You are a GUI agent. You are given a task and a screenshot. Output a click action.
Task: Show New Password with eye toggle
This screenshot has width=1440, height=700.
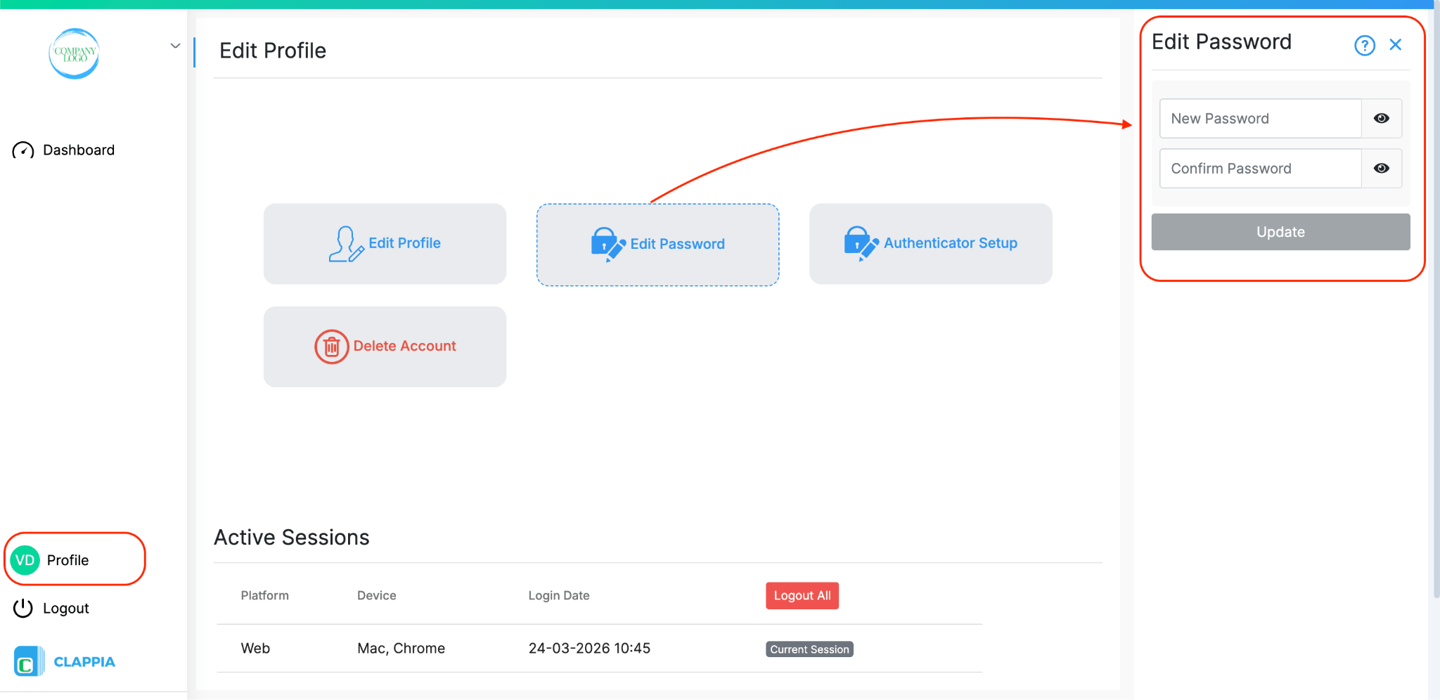tap(1382, 119)
